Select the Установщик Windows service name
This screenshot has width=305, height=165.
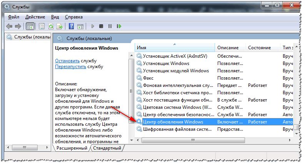click(166, 63)
